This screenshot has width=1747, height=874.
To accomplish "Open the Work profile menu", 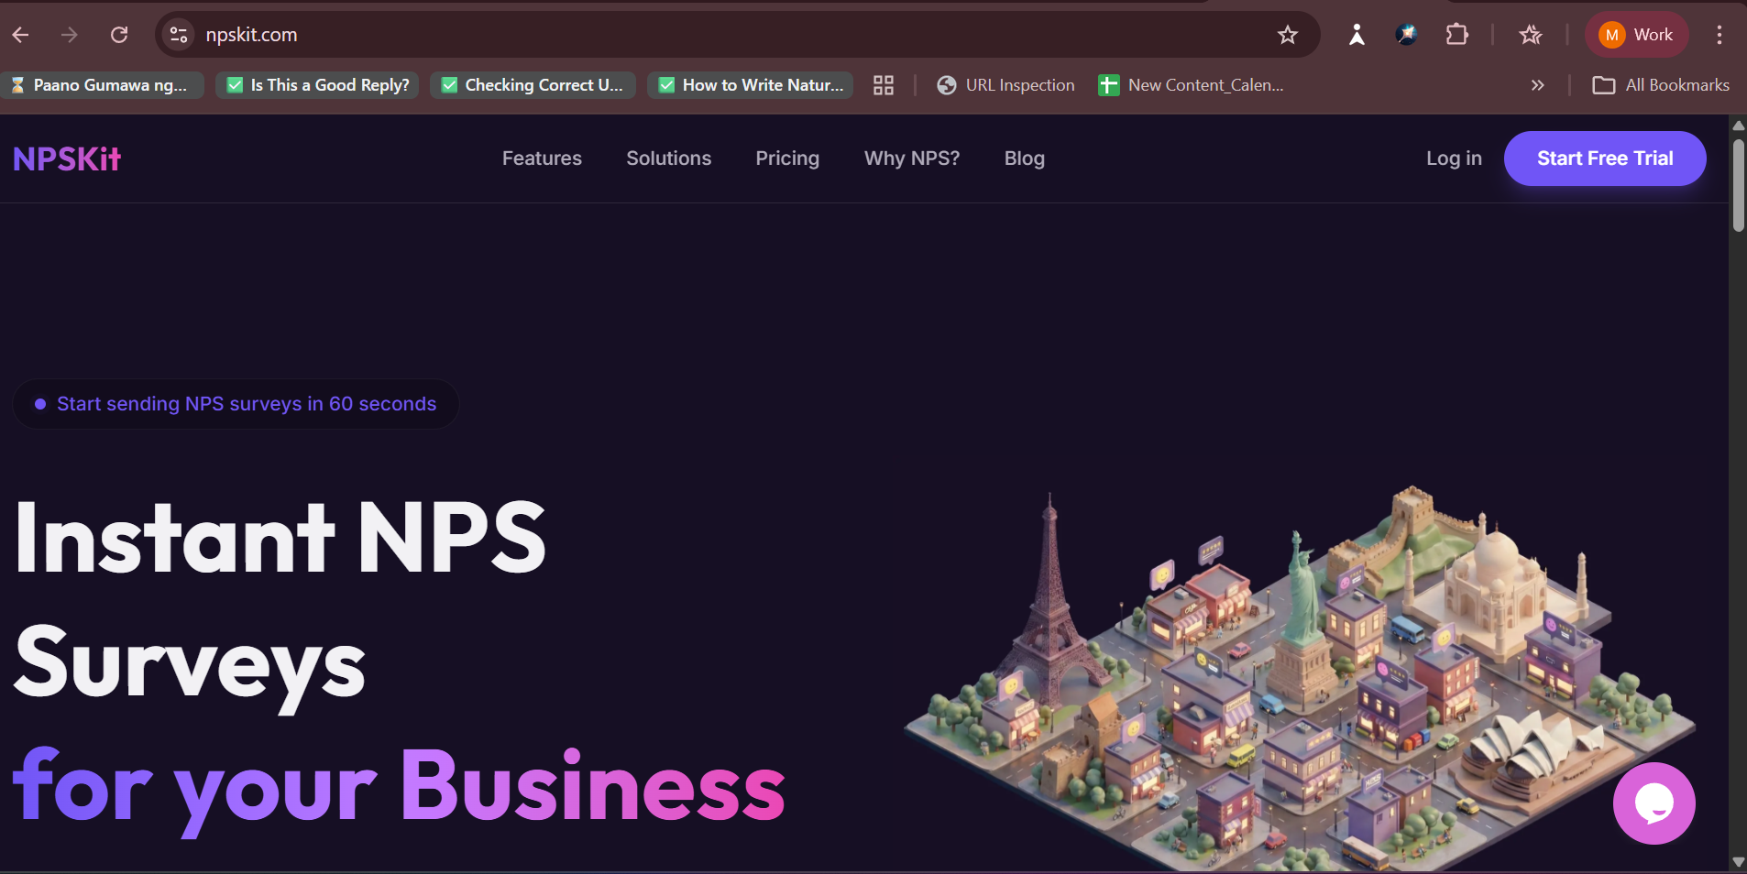I will (x=1636, y=35).
